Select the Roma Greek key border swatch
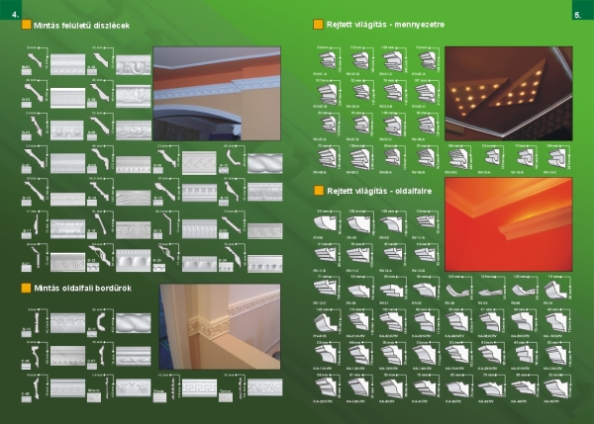594x424 pixels. click(x=199, y=388)
